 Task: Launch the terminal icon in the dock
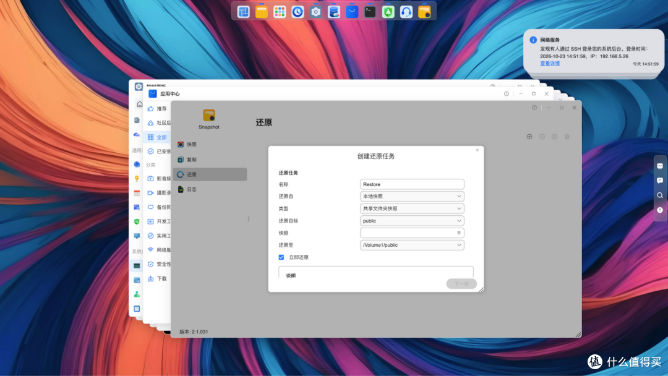pos(370,12)
